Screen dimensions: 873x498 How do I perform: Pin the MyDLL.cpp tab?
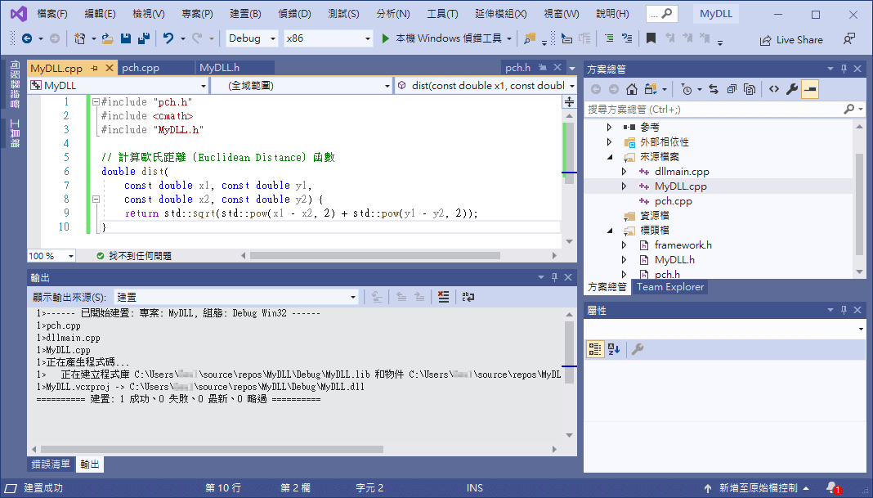(x=94, y=68)
